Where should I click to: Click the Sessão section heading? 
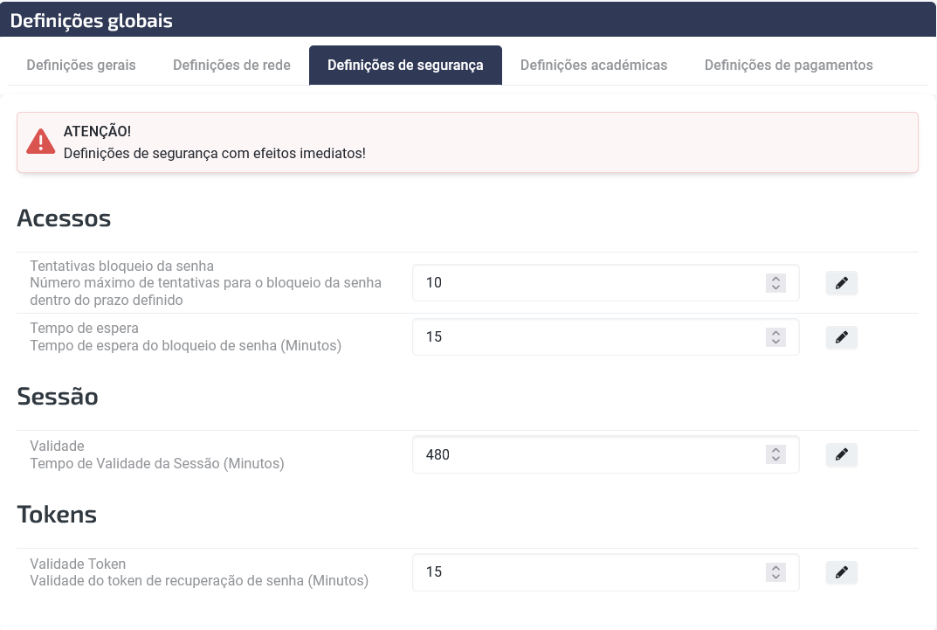(58, 397)
